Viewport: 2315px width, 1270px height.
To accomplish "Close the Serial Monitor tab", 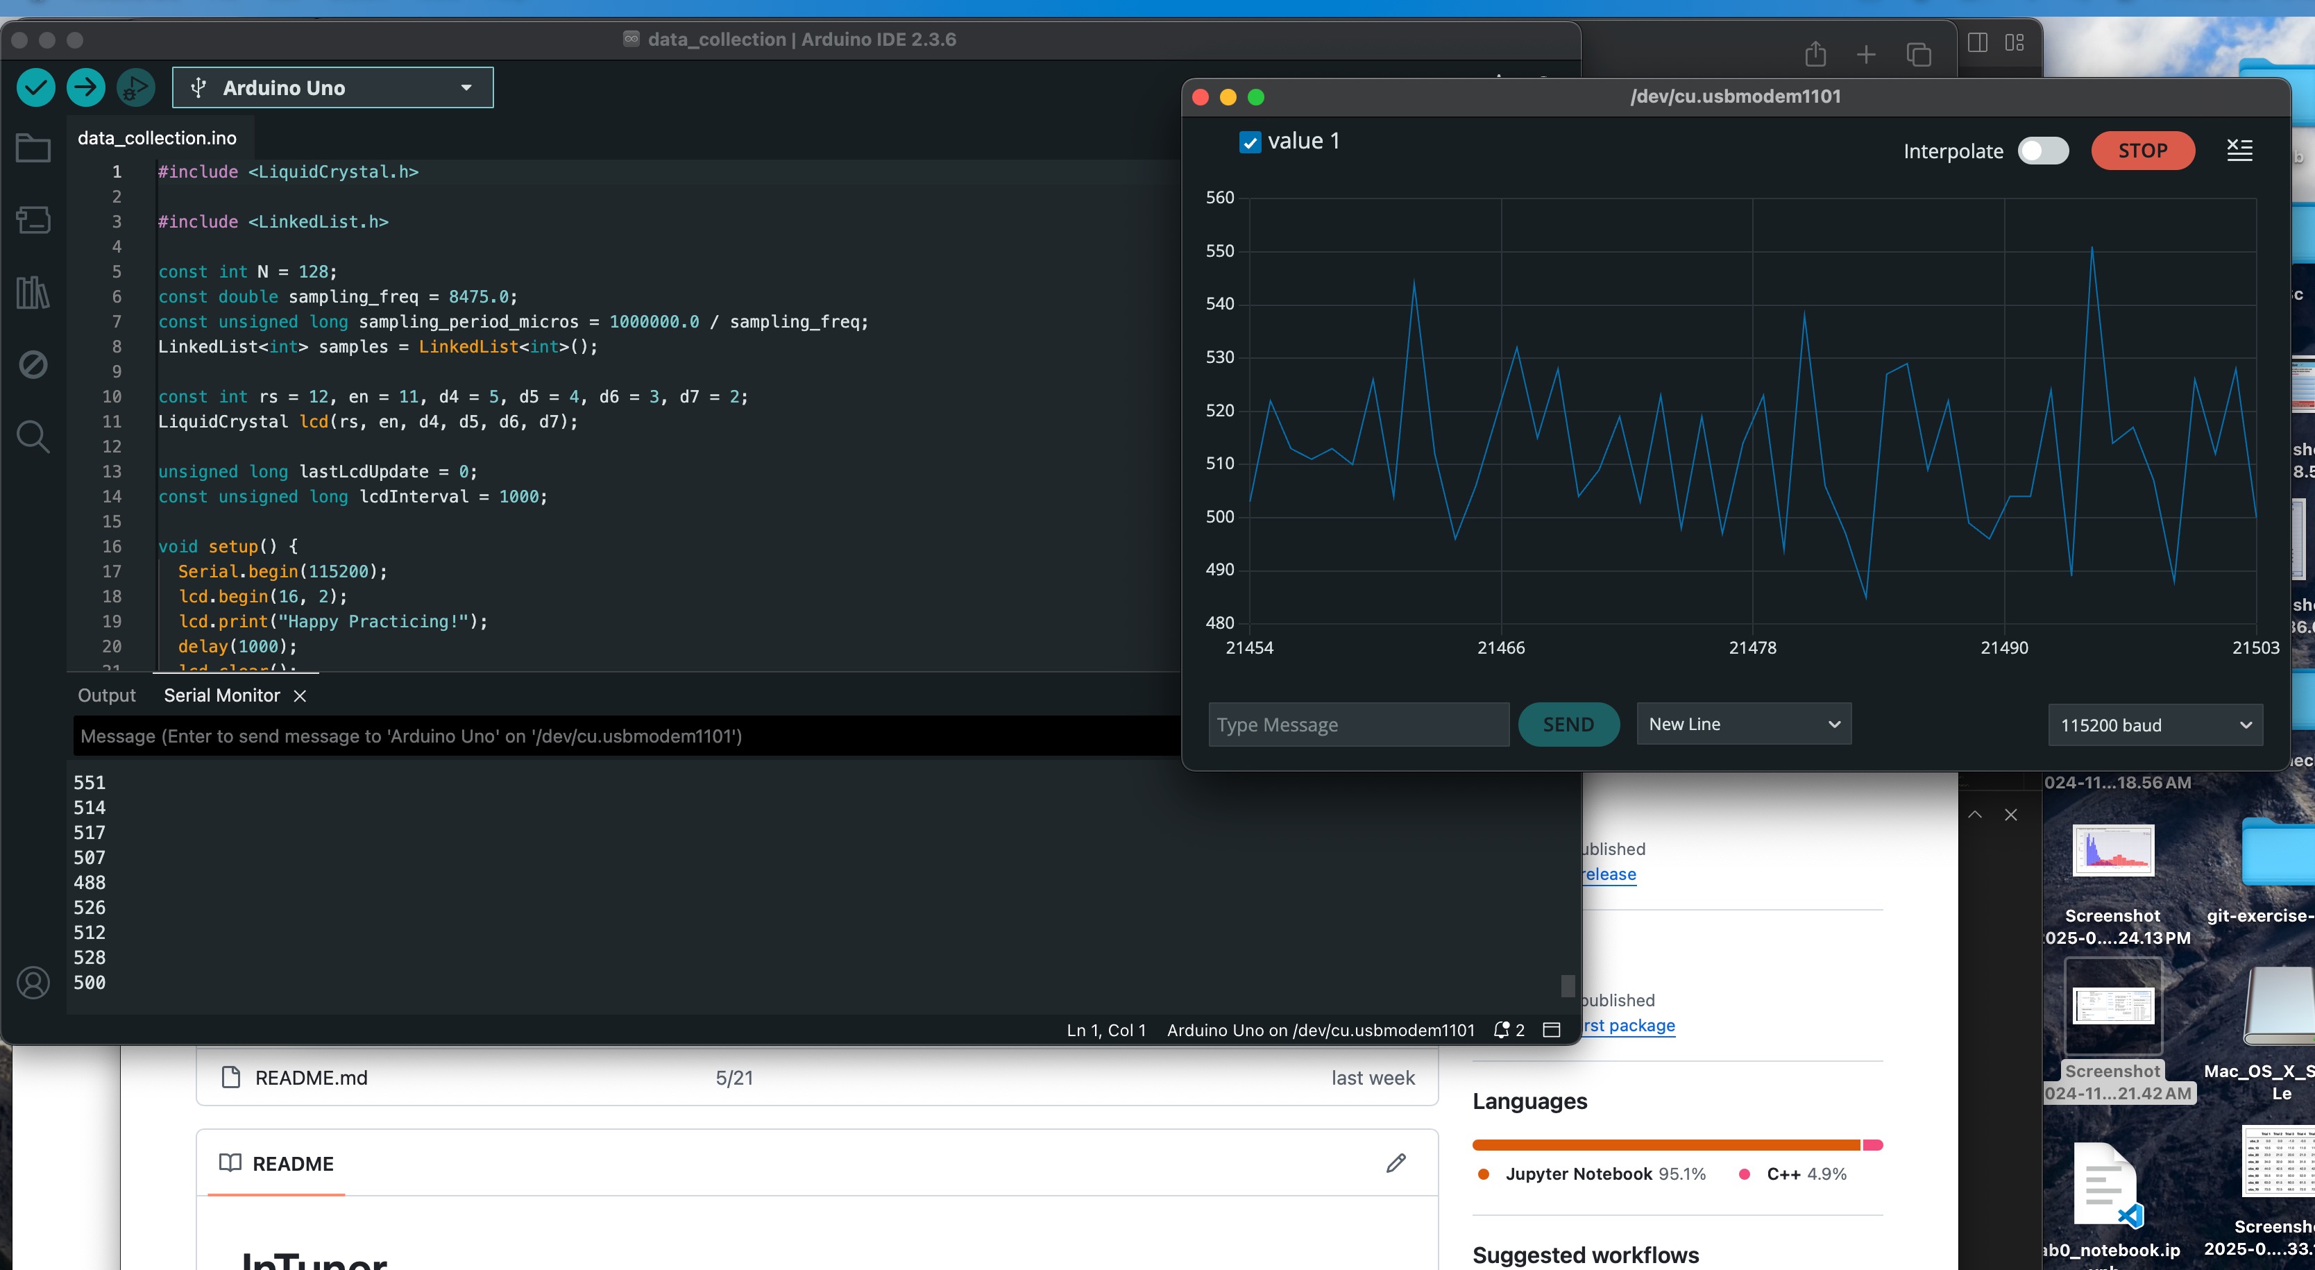I will 300,695.
